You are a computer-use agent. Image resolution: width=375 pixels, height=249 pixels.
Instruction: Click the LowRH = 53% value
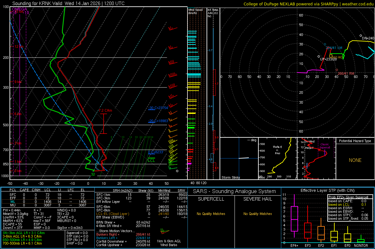(x=13, y=218)
